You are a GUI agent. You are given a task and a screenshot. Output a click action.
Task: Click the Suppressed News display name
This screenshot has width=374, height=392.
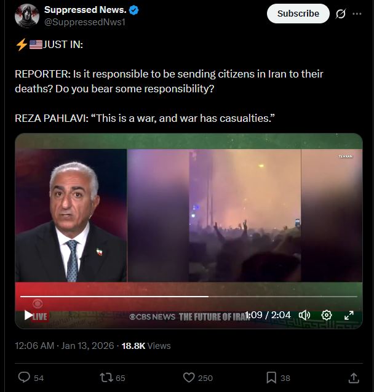coord(85,10)
